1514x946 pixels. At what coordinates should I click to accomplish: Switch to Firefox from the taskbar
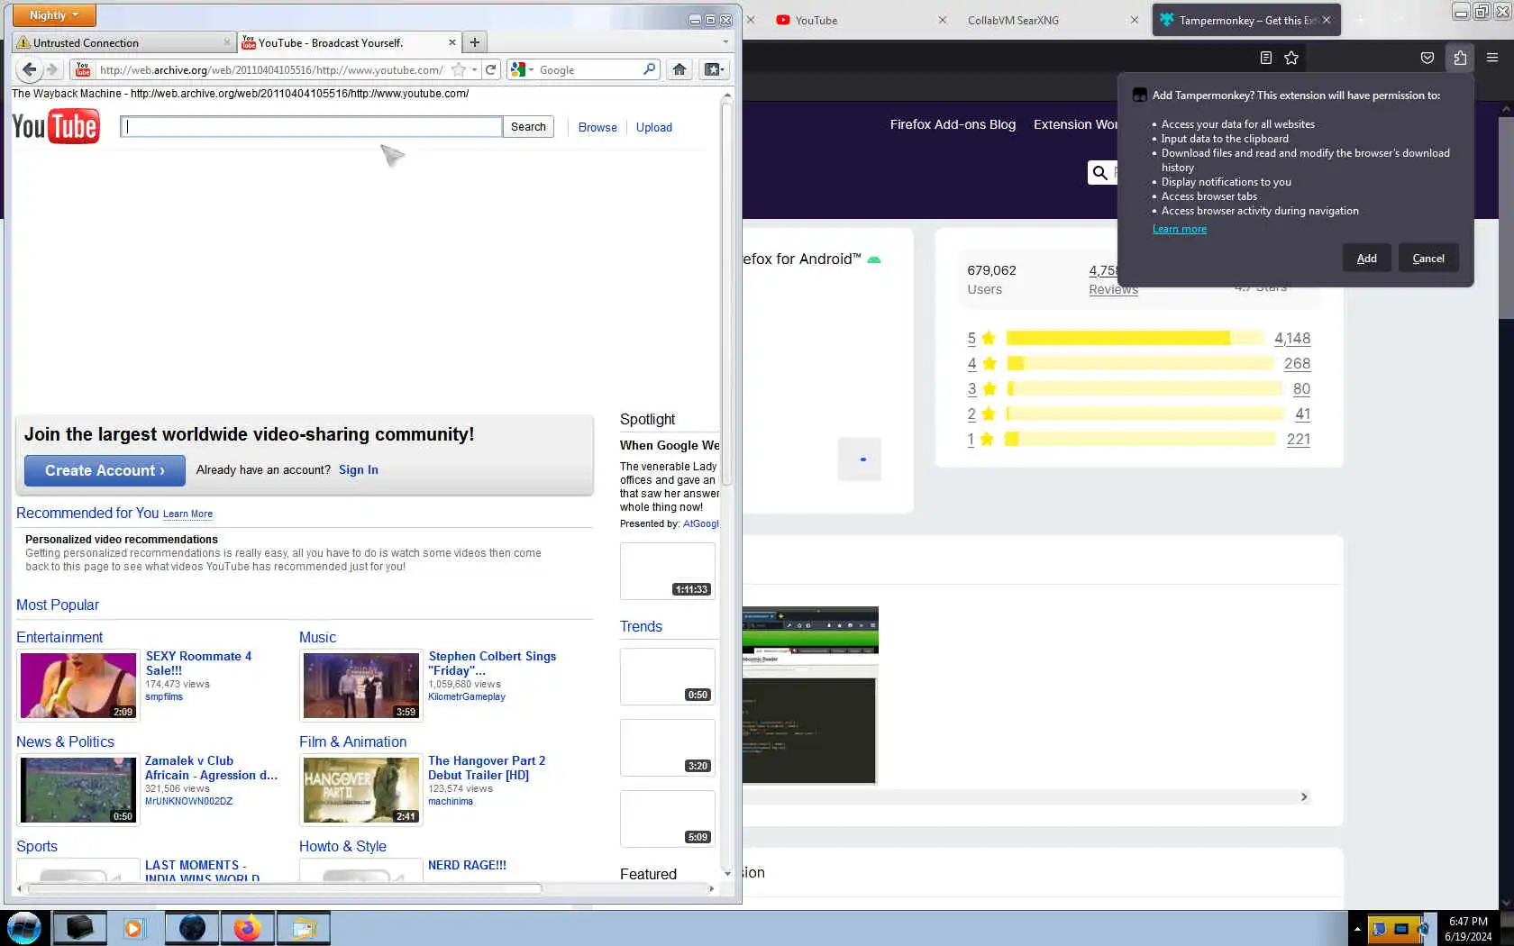pos(248,928)
